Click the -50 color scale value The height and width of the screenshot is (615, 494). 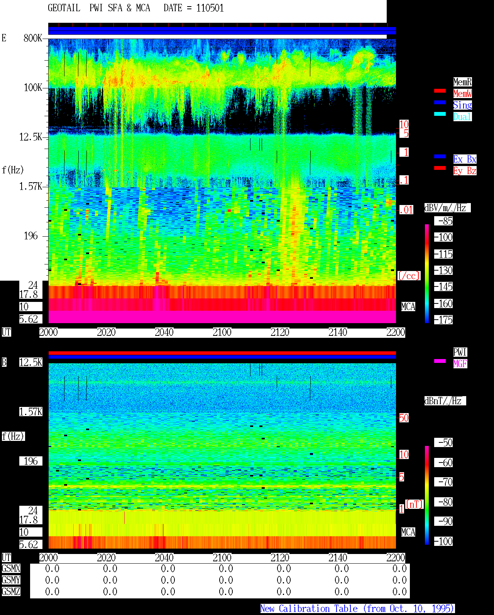pyautogui.click(x=444, y=442)
